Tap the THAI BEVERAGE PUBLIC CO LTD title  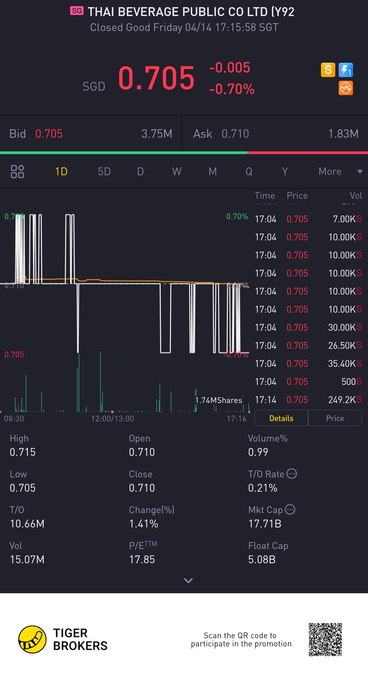coord(191,12)
